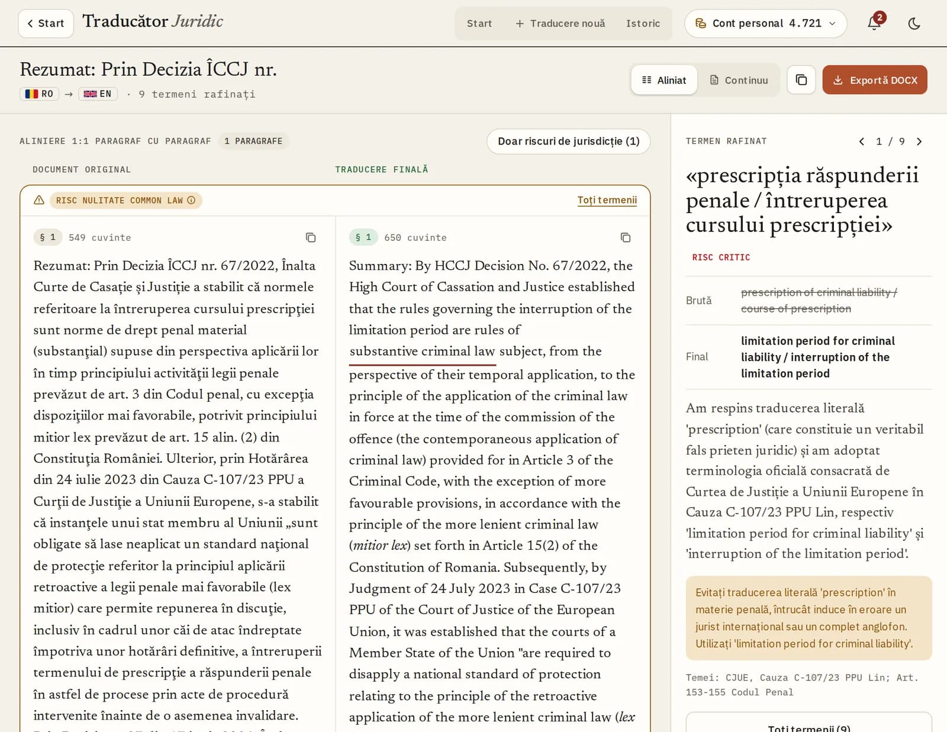Open Toți termenii (9) button in sidebar
The width and height of the screenshot is (947, 732).
809,726
